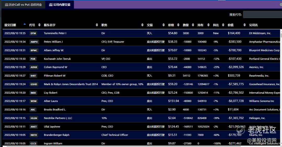Open the ANET ticker badge
Viewport: 282px width, 147px height.
point(34,127)
